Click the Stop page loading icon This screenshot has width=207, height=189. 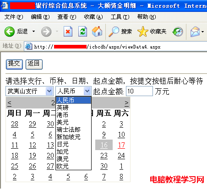[x=68, y=32]
